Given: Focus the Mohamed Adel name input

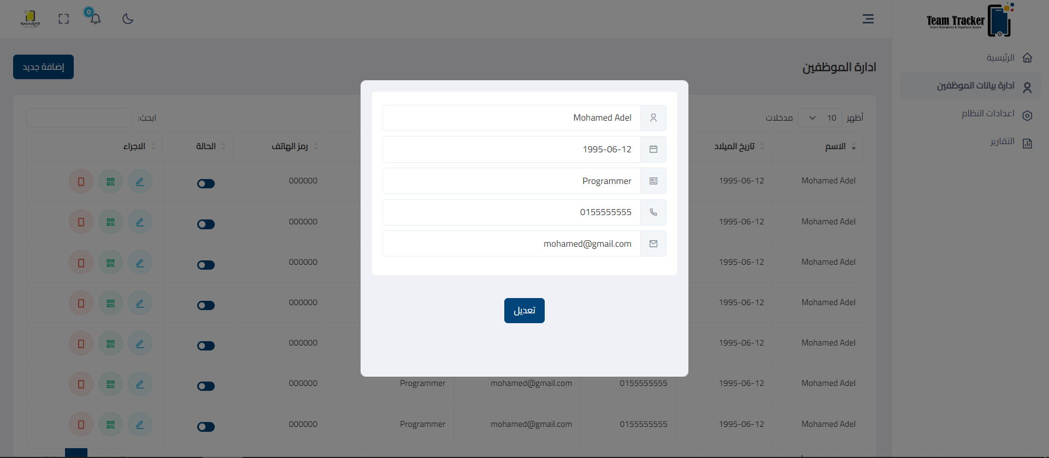Looking at the screenshot, I should 511,118.
